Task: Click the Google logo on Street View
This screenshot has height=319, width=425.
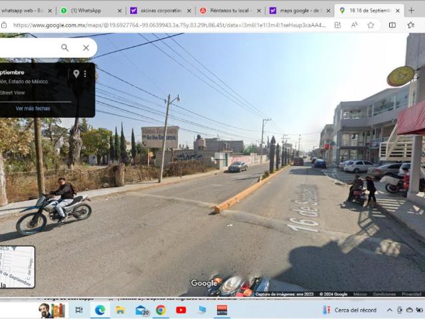Action: [204, 283]
